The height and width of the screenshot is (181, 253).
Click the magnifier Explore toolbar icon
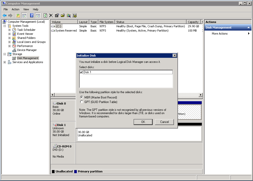[x=68, y=15]
